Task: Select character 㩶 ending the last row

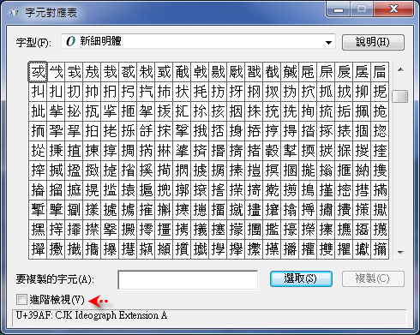Action: point(380,249)
